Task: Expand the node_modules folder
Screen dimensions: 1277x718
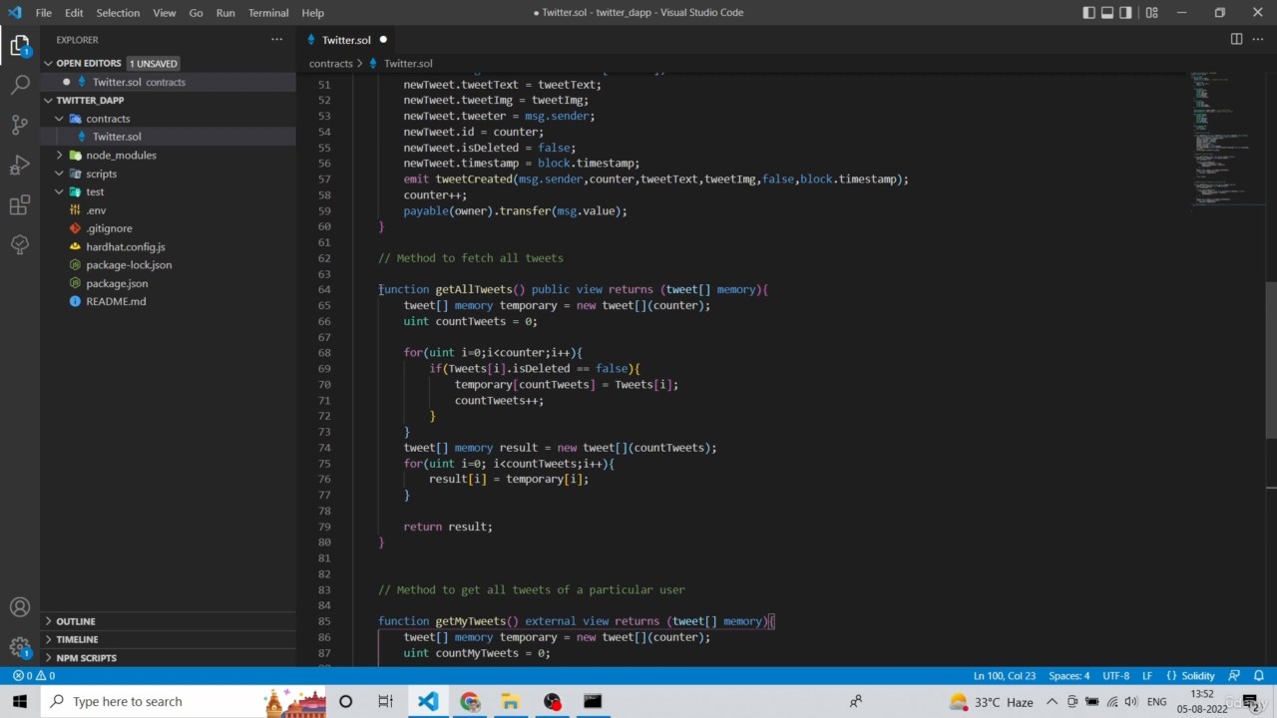Action: [121, 156]
